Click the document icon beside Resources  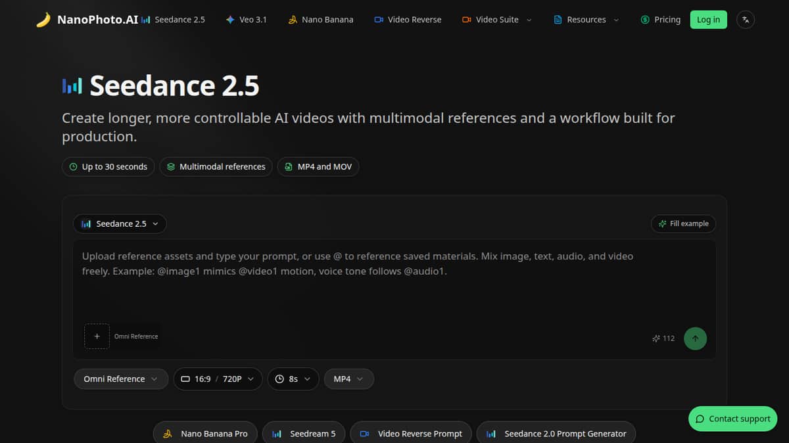tap(558, 20)
